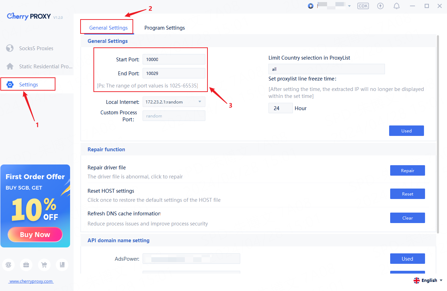
Task: Expand the account name dropdown arrow
Action: point(349,6)
